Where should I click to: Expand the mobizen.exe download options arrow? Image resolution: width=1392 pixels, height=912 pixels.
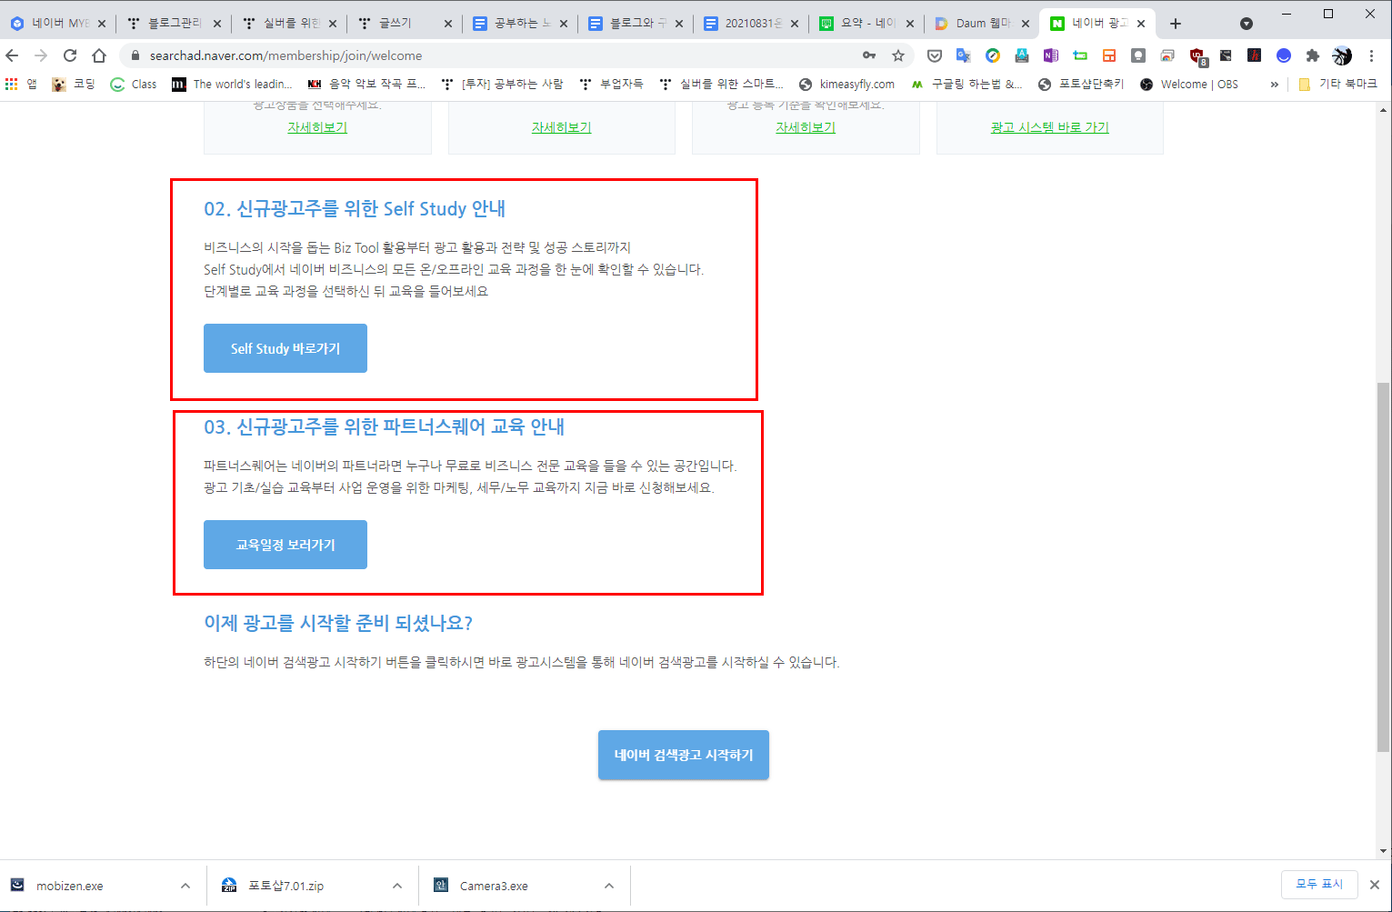tap(185, 886)
